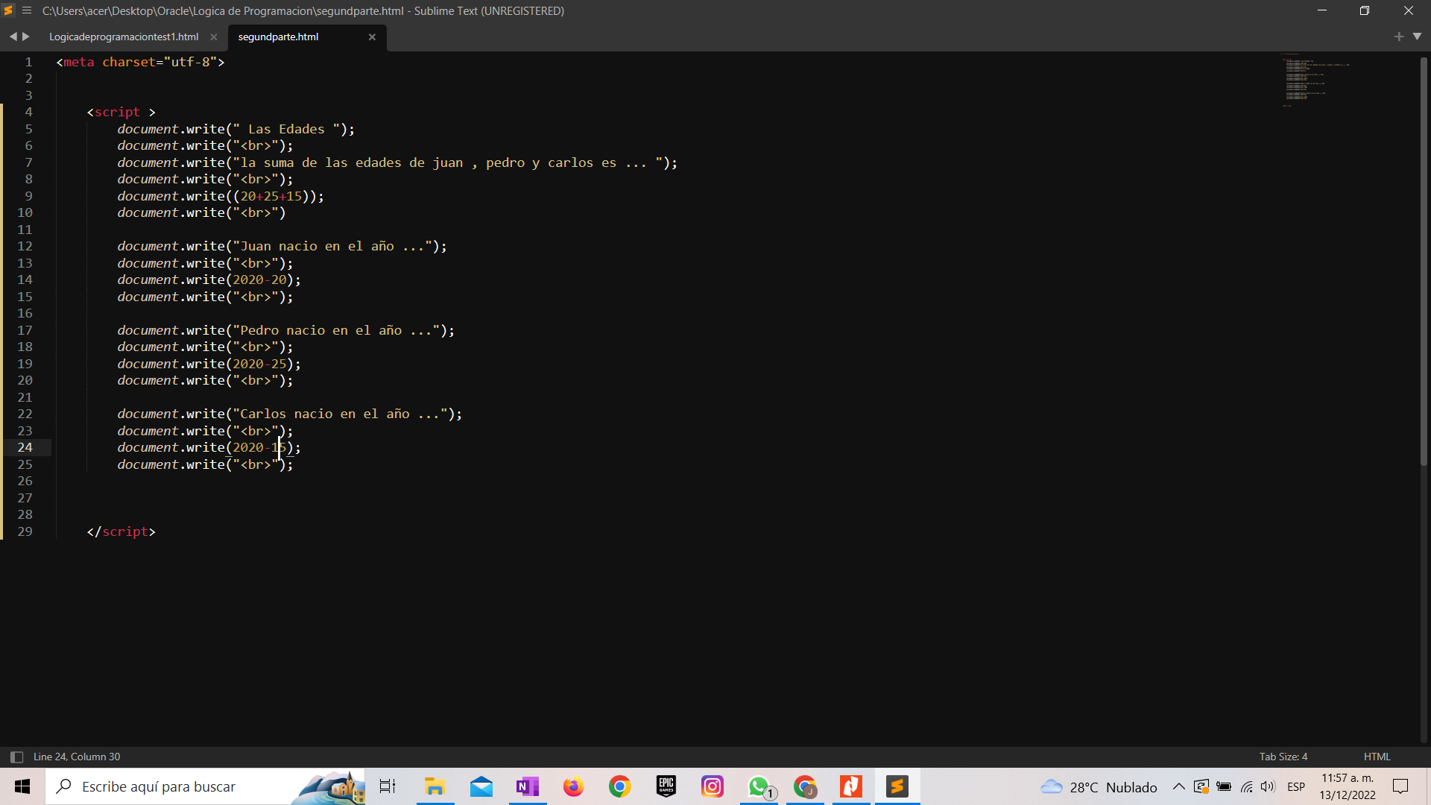Go to next tab with right arrow
This screenshot has width=1431, height=805.
26,37
